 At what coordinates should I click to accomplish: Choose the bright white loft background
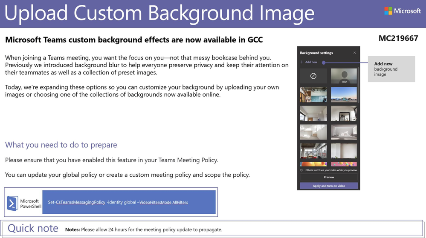pyautogui.click(x=313, y=132)
